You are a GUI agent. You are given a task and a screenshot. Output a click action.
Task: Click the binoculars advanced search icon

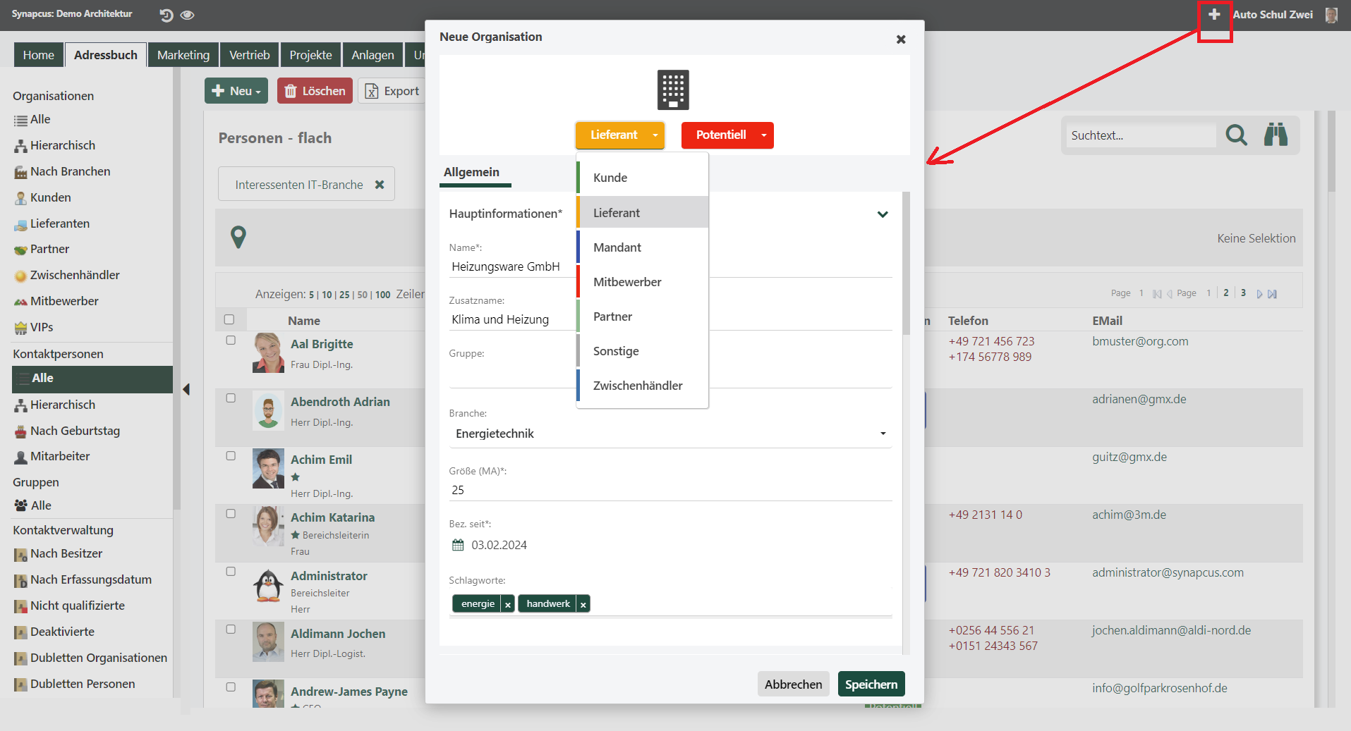[x=1276, y=134]
